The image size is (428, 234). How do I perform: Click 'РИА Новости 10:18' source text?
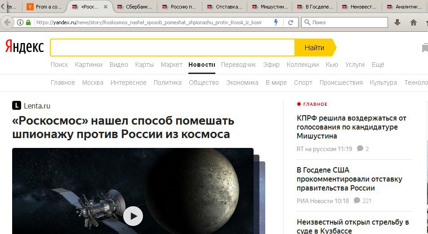coord(323,201)
